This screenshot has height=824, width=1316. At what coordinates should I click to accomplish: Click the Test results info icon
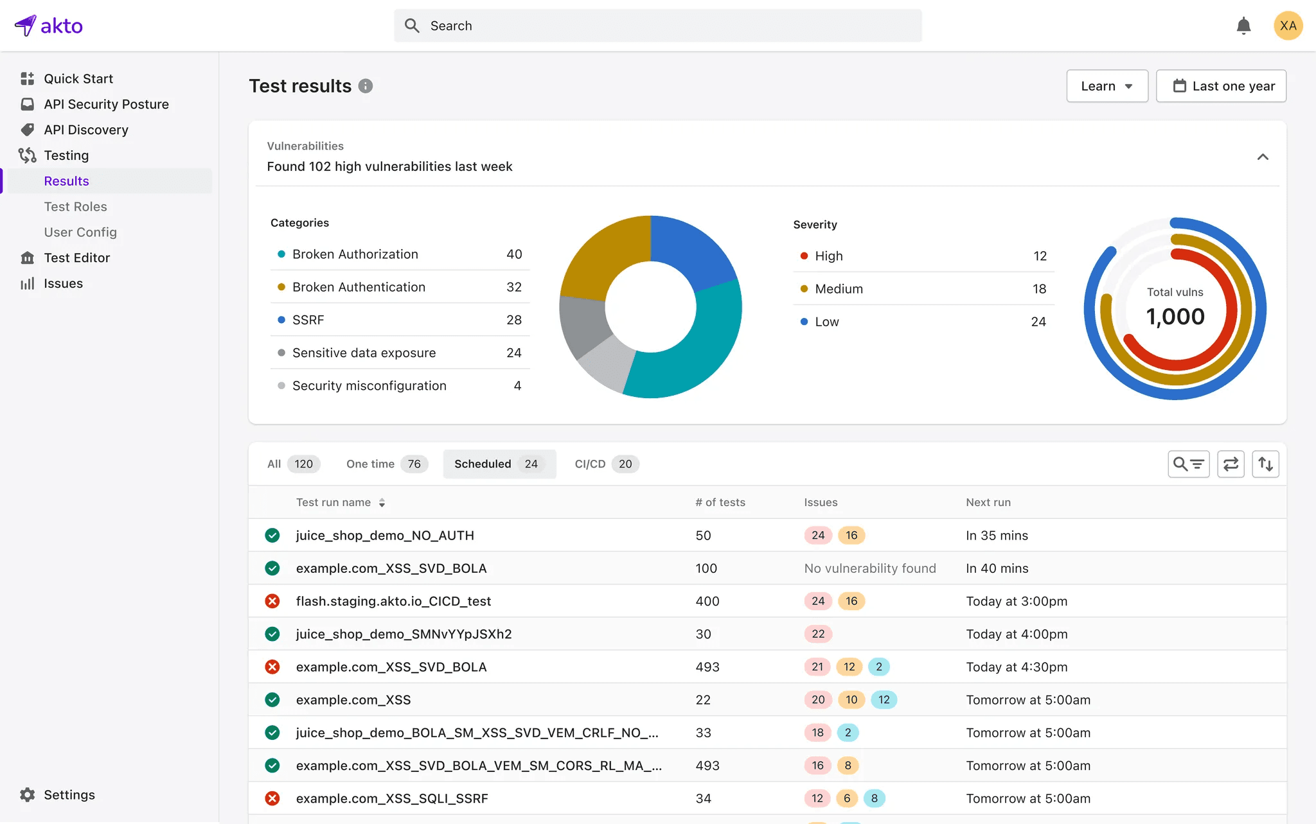[x=366, y=86]
